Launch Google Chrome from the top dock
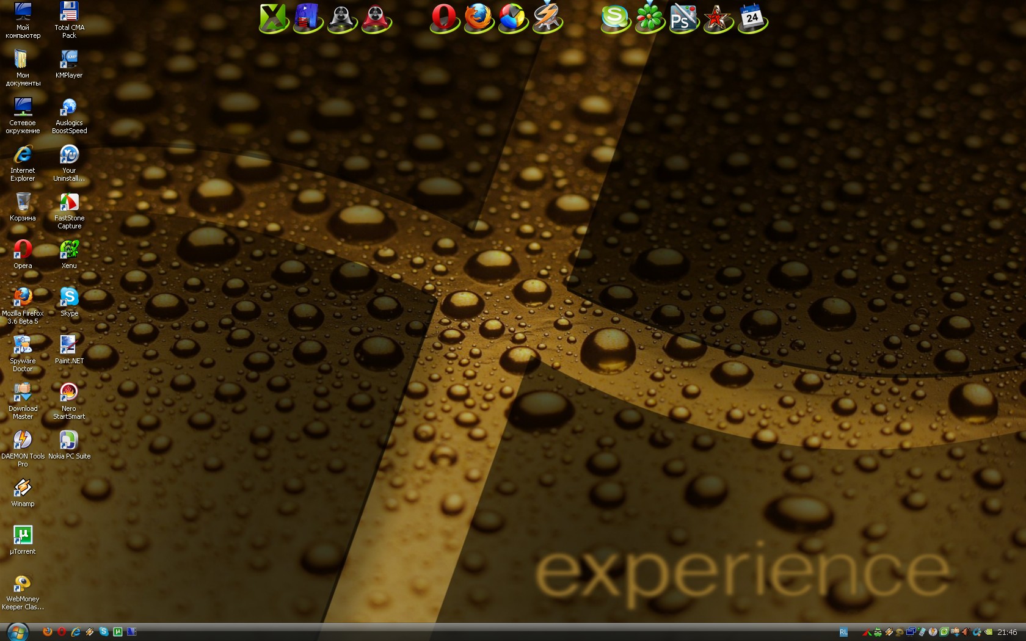1026x641 pixels. click(x=512, y=18)
